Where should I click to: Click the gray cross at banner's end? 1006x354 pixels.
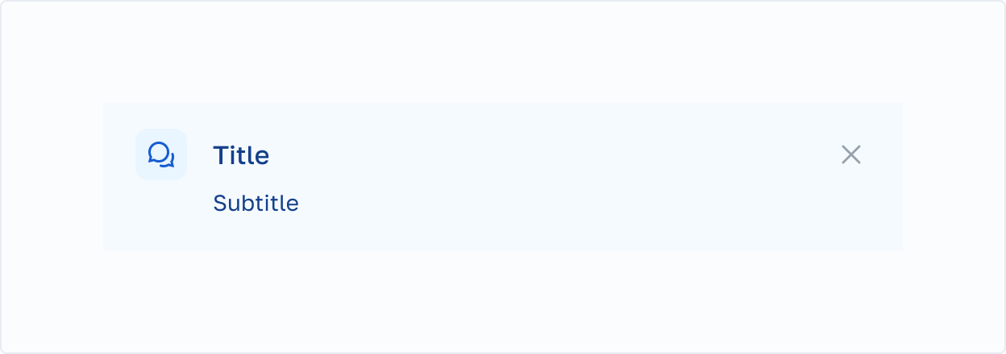coord(851,154)
